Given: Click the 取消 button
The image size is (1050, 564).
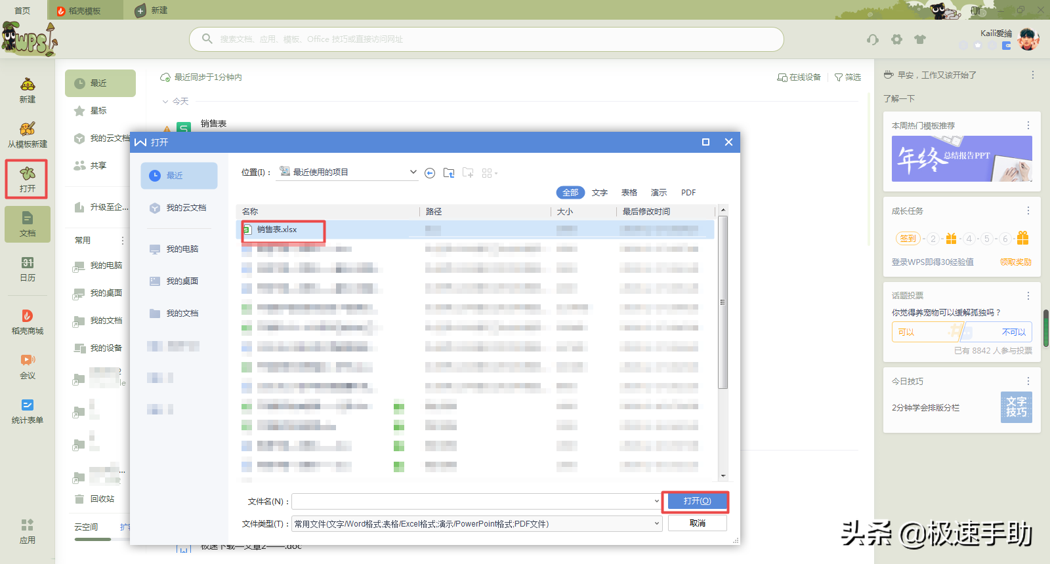Looking at the screenshot, I should pyautogui.click(x=697, y=523).
